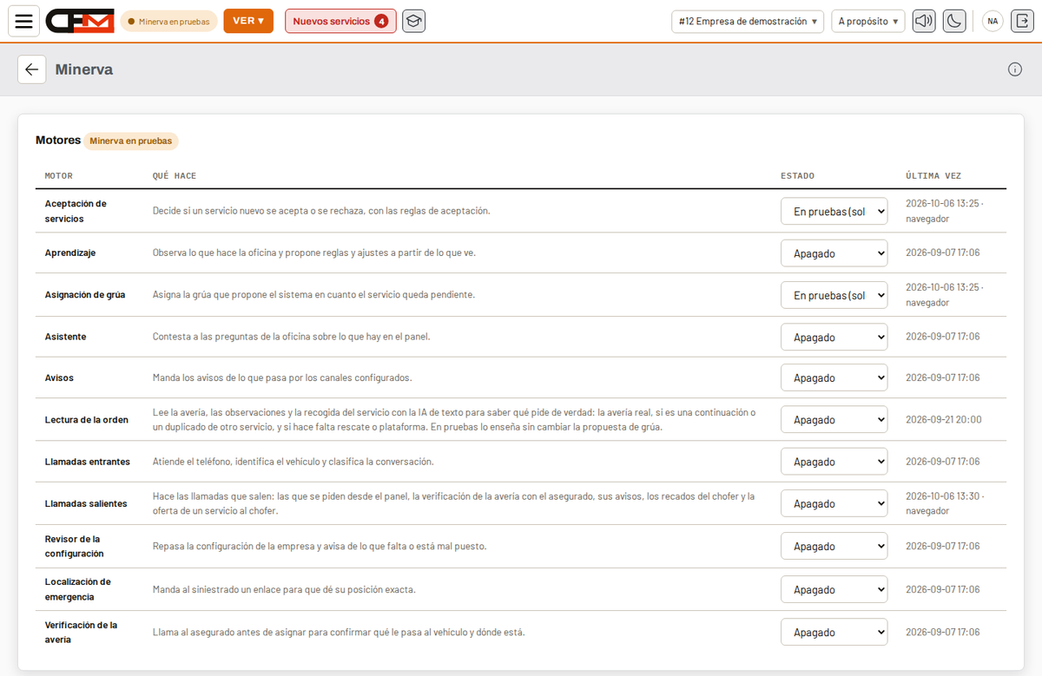
Task: Click the NA user avatar
Action: coord(993,21)
